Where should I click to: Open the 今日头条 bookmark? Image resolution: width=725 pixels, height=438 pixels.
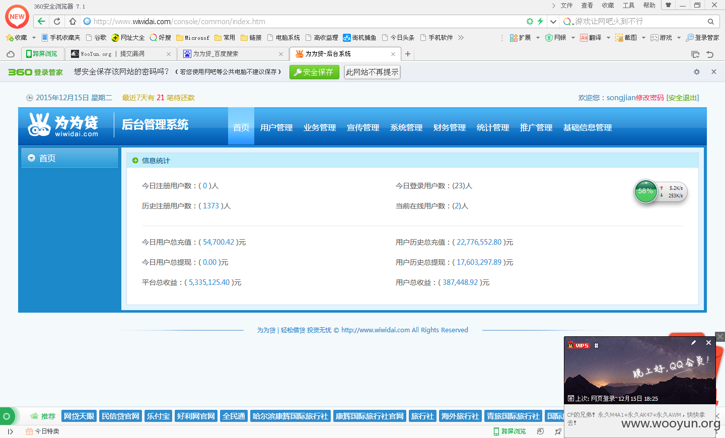[398, 38]
